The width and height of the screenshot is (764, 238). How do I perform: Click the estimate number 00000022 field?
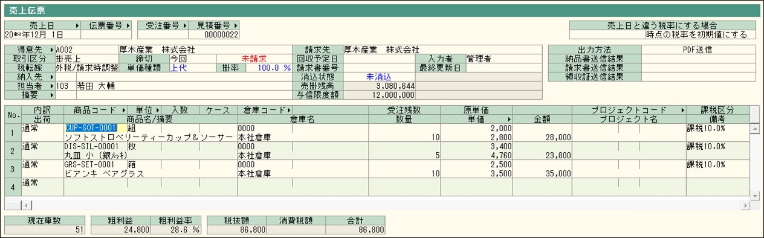coord(215,35)
